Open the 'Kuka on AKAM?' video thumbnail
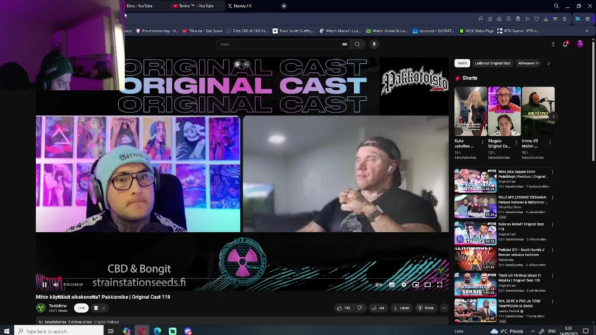 point(475,233)
